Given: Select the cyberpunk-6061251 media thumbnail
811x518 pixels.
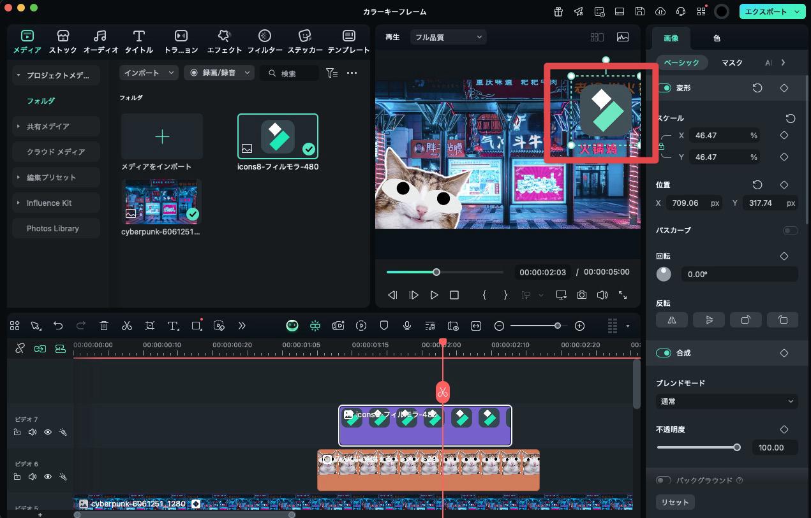Looking at the screenshot, I should (161, 201).
